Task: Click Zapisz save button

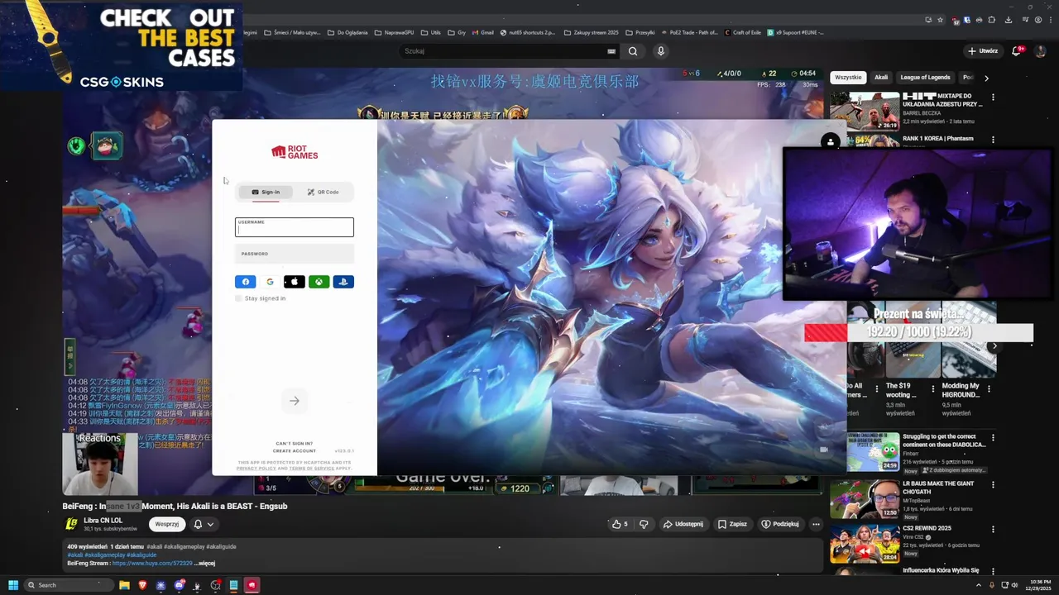Action: coord(732,524)
